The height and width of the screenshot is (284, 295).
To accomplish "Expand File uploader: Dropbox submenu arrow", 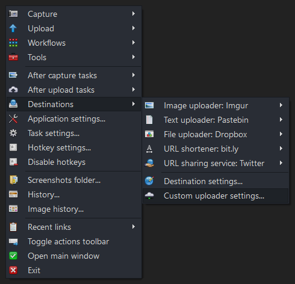I will 281,134.
